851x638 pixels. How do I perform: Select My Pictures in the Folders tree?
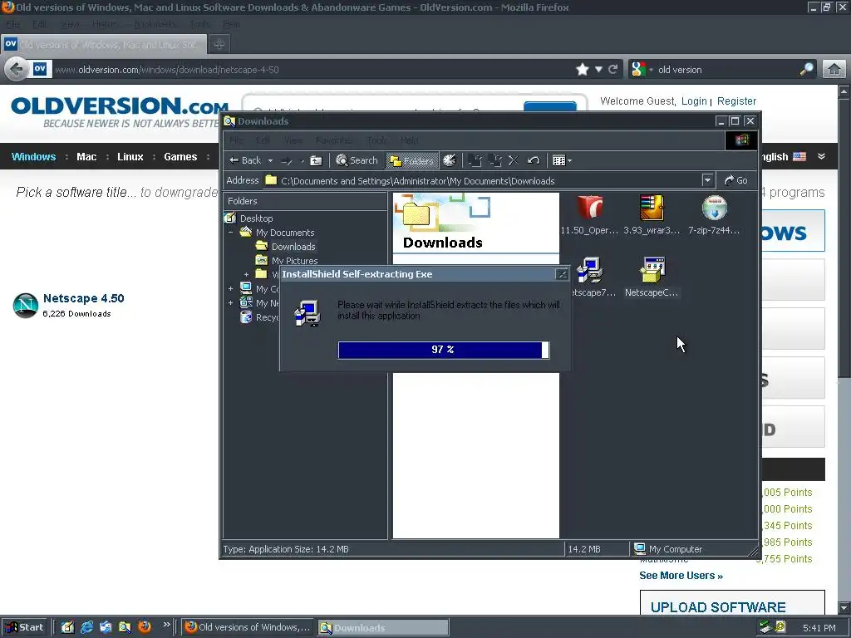pyautogui.click(x=295, y=260)
